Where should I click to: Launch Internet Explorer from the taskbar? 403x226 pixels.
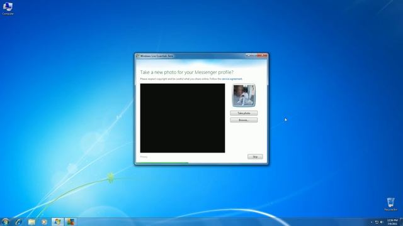pos(19,222)
